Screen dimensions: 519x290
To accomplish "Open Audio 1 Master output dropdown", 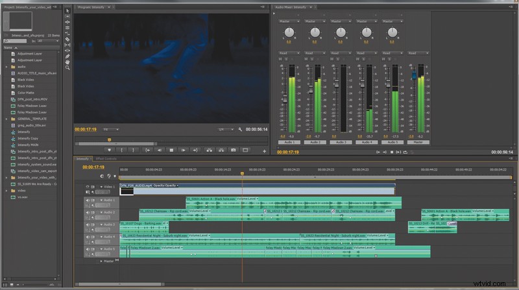I will [289, 21].
